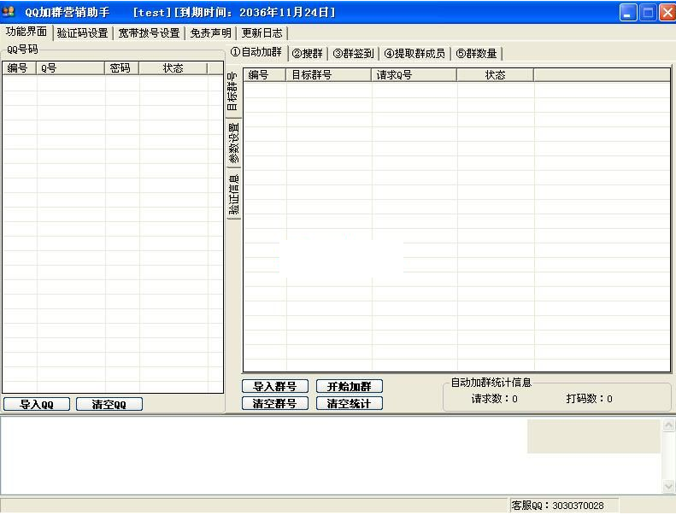This screenshot has width=676, height=515.
Task: Click the 导入群号 button
Action: point(274,387)
